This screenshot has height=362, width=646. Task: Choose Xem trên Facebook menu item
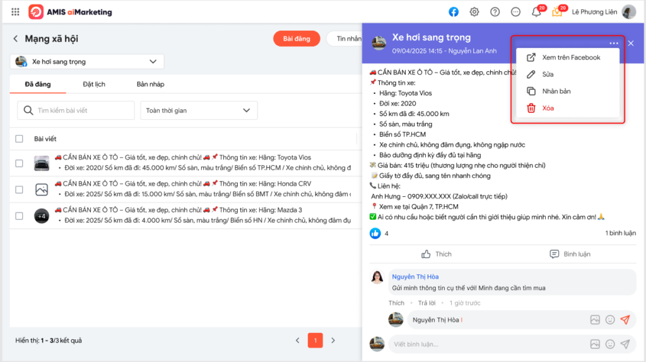pos(568,57)
